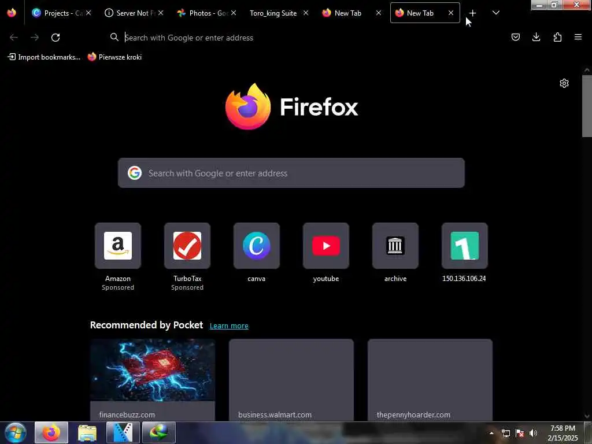
Task: Click Recommended by Pocket heading
Action: pyautogui.click(x=146, y=325)
